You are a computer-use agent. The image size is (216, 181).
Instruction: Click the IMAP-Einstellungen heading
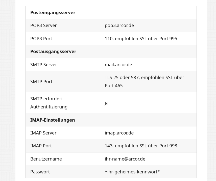coord(53,120)
